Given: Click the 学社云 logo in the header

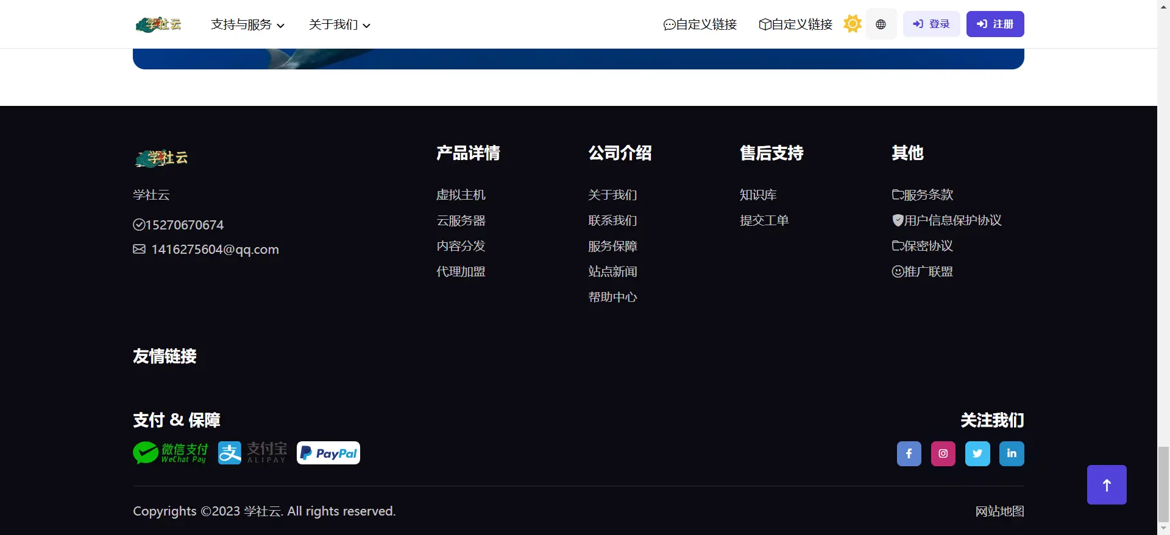Looking at the screenshot, I should click(x=158, y=24).
